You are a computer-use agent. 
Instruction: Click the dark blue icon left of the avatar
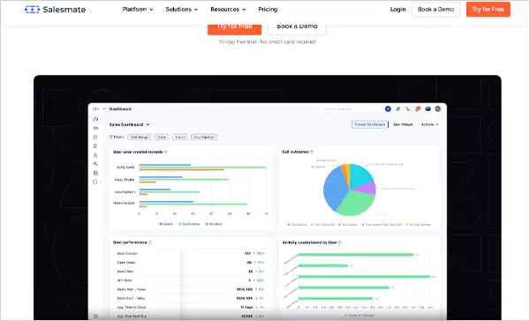[x=428, y=108]
